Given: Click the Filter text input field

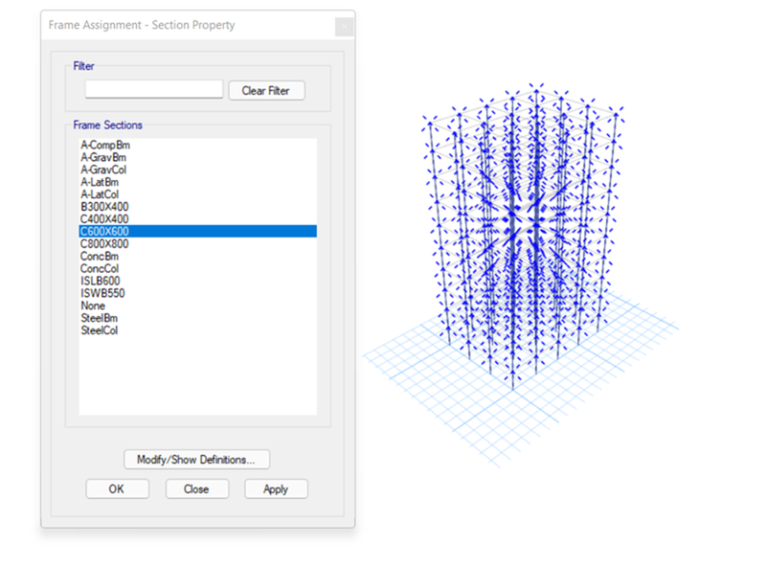Looking at the screenshot, I should (154, 89).
